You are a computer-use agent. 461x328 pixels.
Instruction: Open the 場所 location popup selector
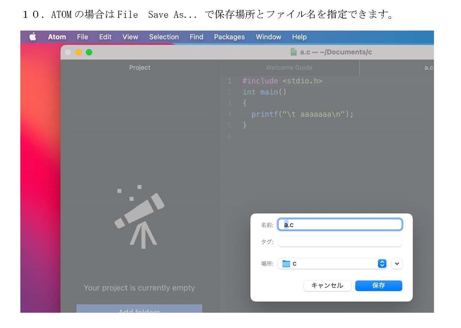[x=382, y=264]
